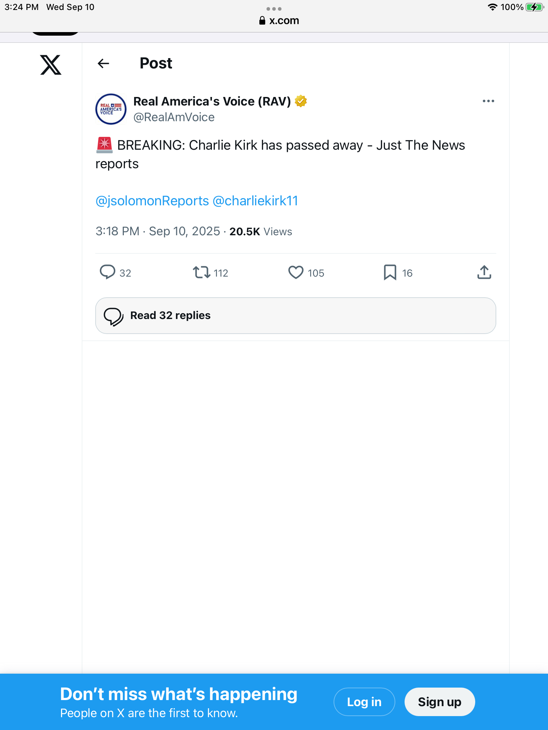548x730 pixels.
Task: Open the @charliekirk11 mention
Action: coord(255,201)
